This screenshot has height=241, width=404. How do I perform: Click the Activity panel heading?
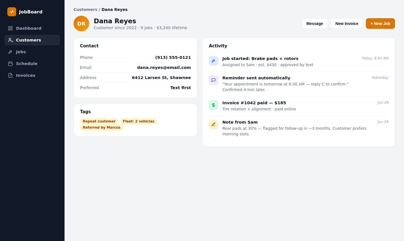click(218, 46)
